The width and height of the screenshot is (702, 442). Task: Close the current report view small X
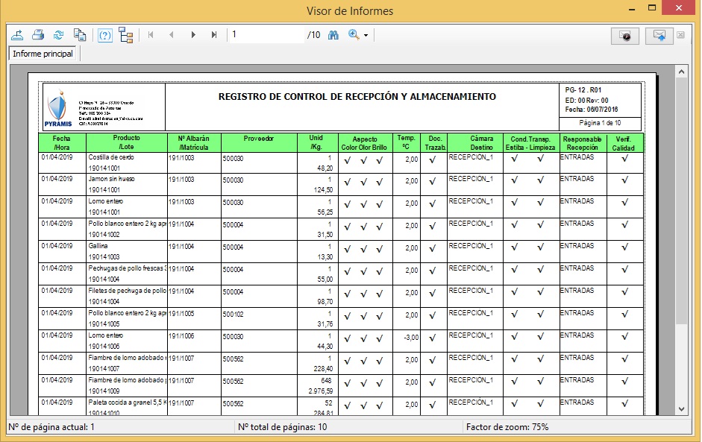tap(680, 35)
